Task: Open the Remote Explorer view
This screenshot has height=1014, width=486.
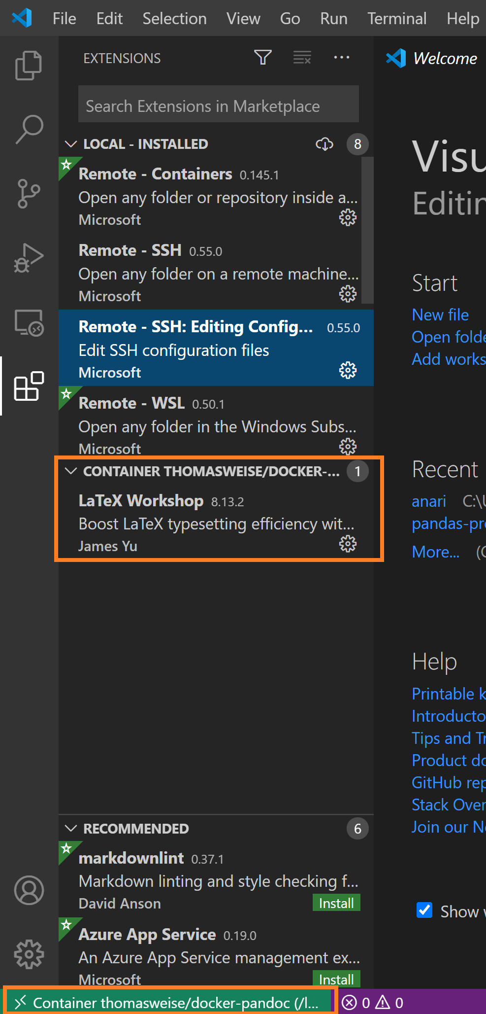Action: click(29, 322)
